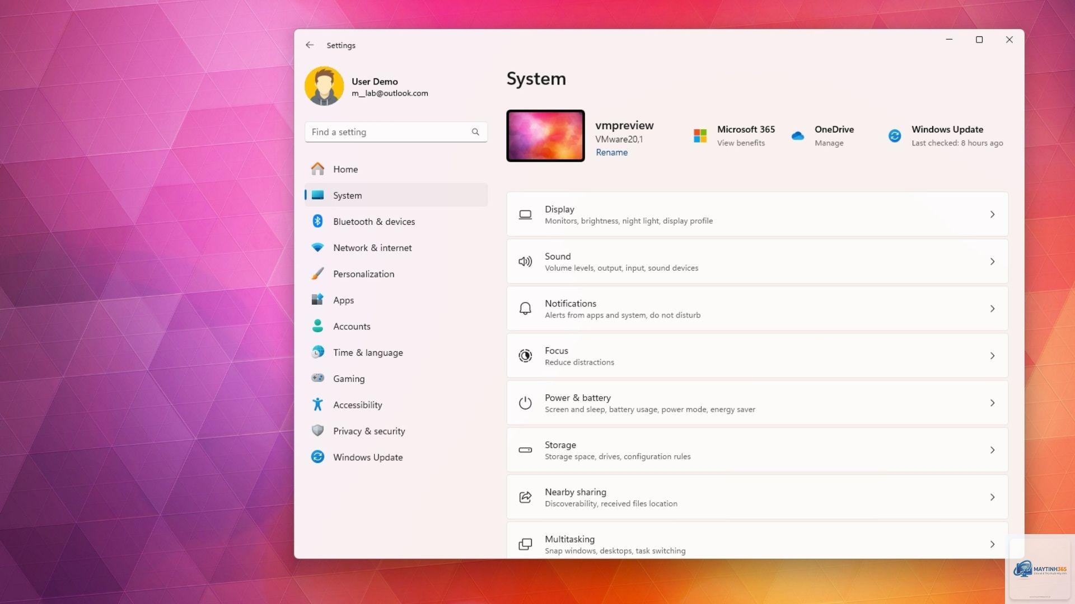
Task: Open the Apps category label
Action: pyautogui.click(x=343, y=300)
